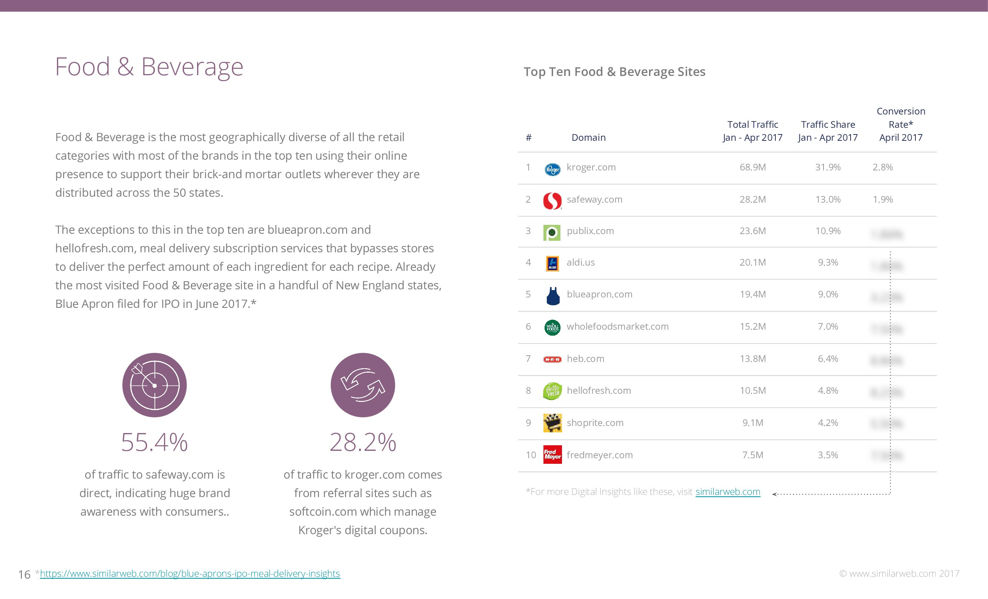Open the Blue Apron IPO blog link
This screenshot has height=599, width=988.
click(190, 573)
